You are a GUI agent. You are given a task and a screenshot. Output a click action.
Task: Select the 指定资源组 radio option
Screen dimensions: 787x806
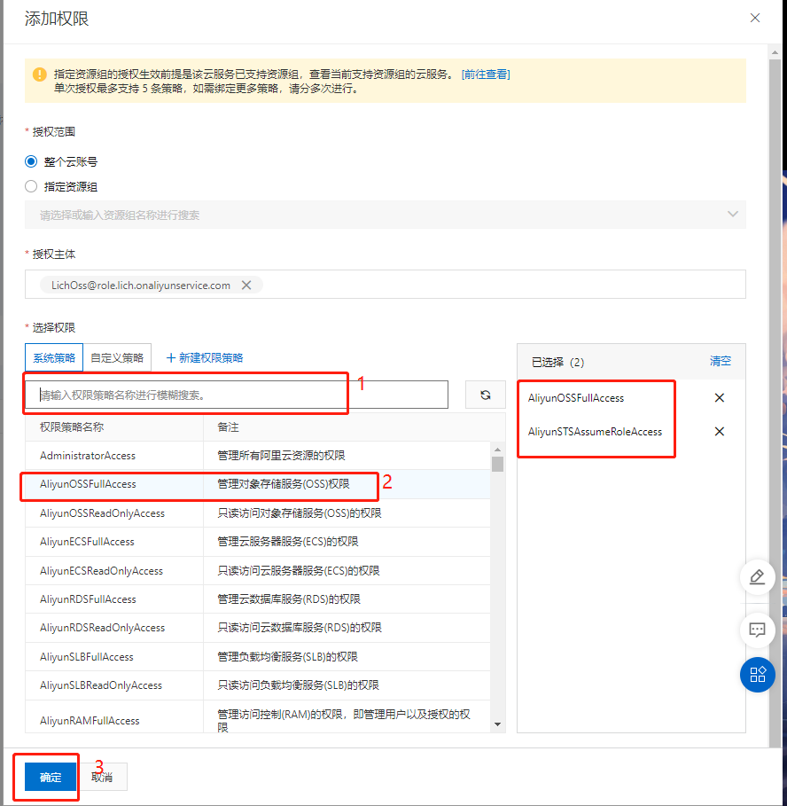click(31, 186)
